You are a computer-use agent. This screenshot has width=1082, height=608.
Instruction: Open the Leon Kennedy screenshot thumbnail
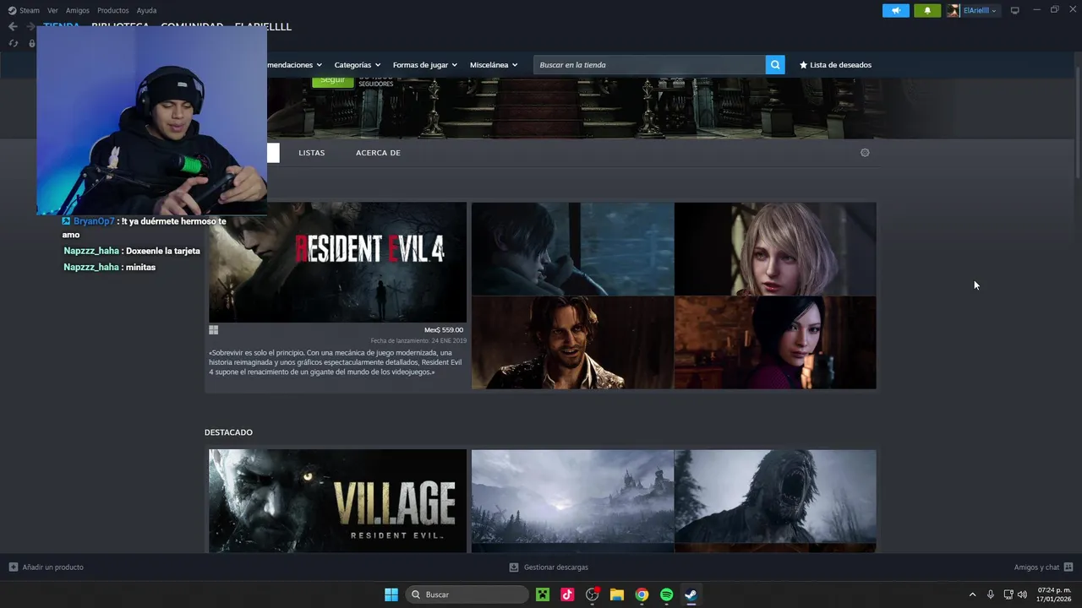(572, 248)
